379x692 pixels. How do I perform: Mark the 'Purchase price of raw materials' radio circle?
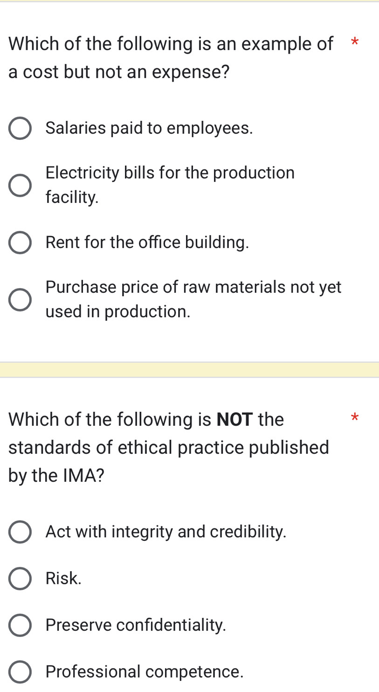[x=20, y=300]
